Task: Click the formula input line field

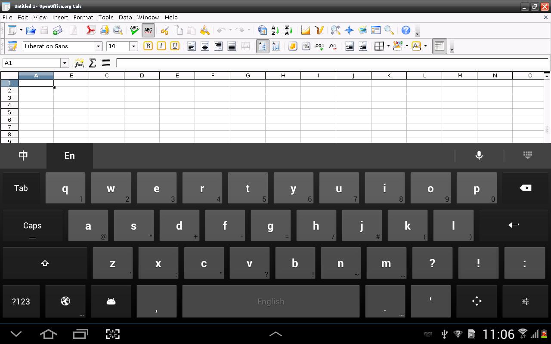Action: (331, 63)
